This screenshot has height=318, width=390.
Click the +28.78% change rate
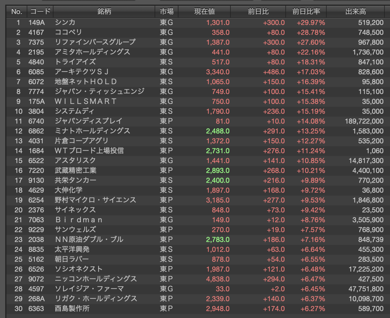click(x=311, y=32)
